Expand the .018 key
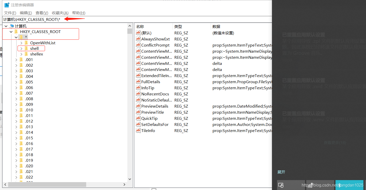The height and width of the screenshot is (190, 366). point(16,155)
